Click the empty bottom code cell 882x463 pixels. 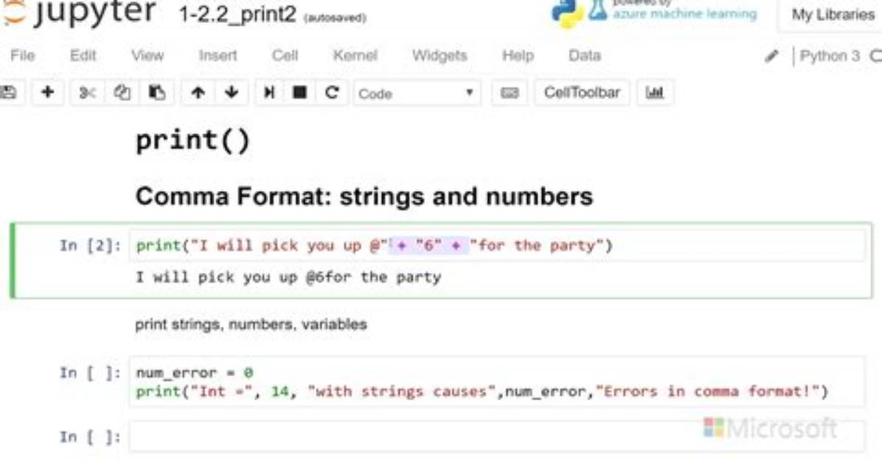[x=497, y=437]
